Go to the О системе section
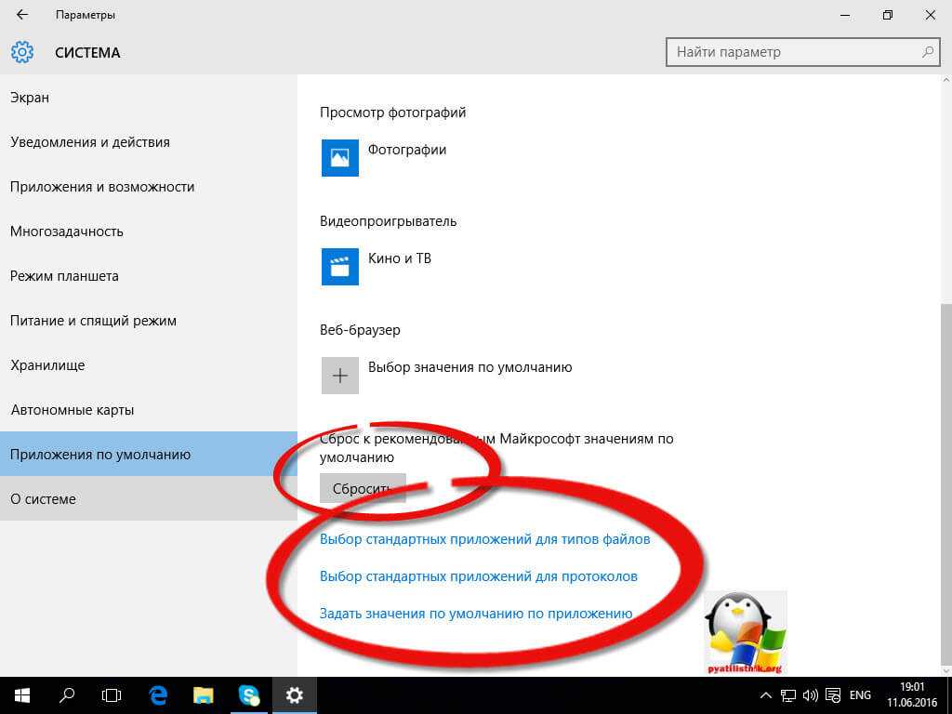 (43, 499)
